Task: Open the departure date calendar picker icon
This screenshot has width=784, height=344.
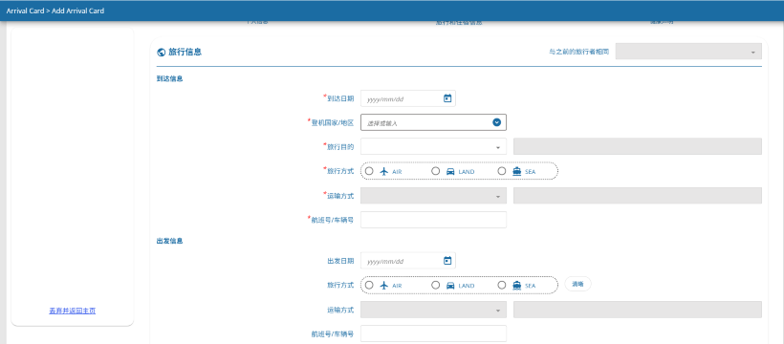Action: click(447, 261)
